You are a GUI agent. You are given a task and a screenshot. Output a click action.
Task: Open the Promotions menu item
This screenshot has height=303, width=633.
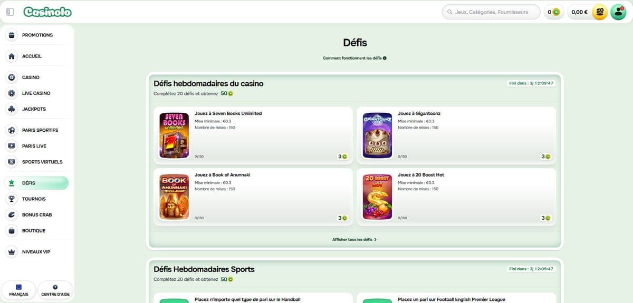click(37, 35)
